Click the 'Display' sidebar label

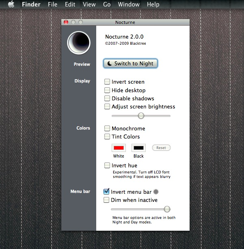[x=82, y=81]
